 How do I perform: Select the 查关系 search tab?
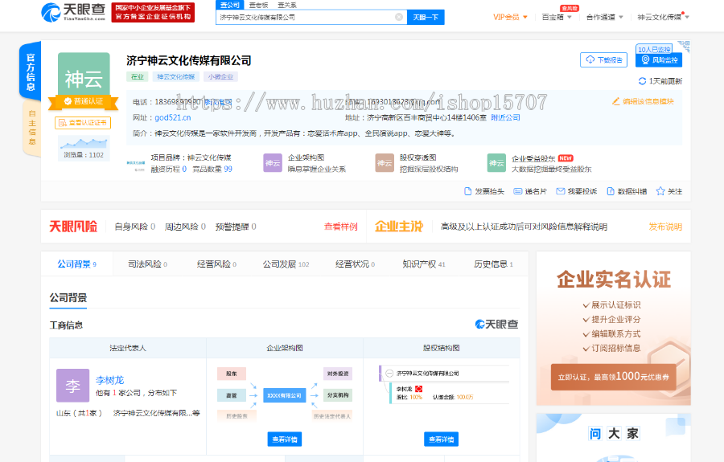click(x=286, y=5)
